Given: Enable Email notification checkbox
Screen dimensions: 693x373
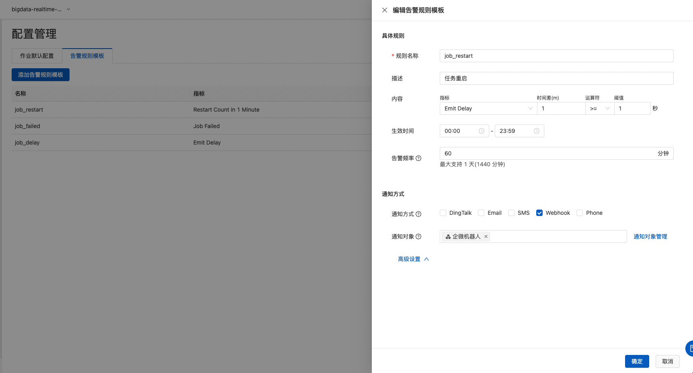Looking at the screenshot, I should tap(481, 213).
